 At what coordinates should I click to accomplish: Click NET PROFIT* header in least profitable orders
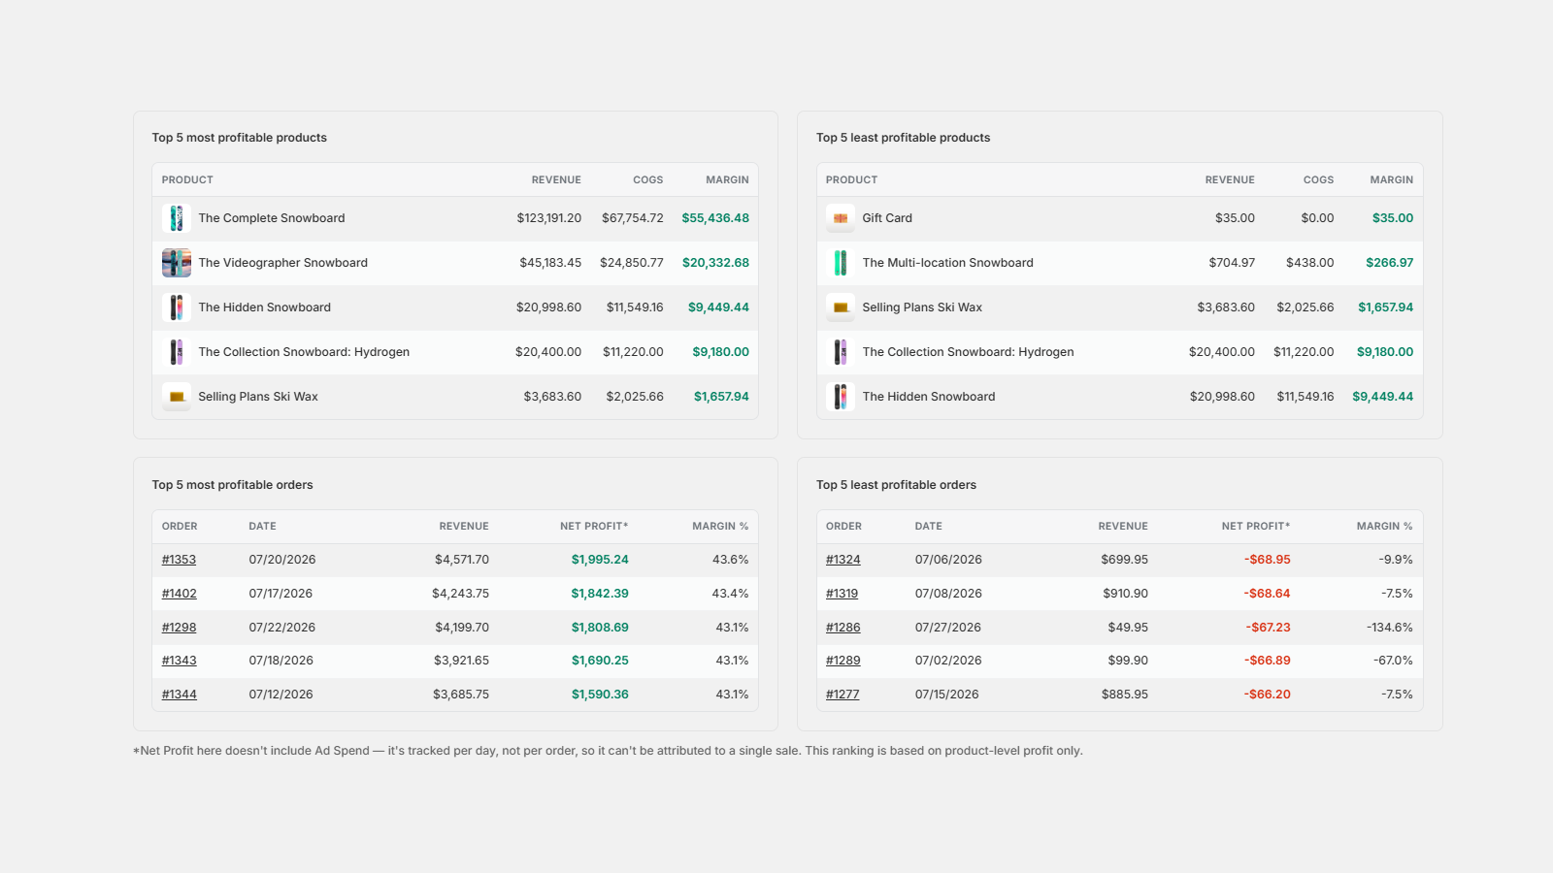click(1256, 527)
